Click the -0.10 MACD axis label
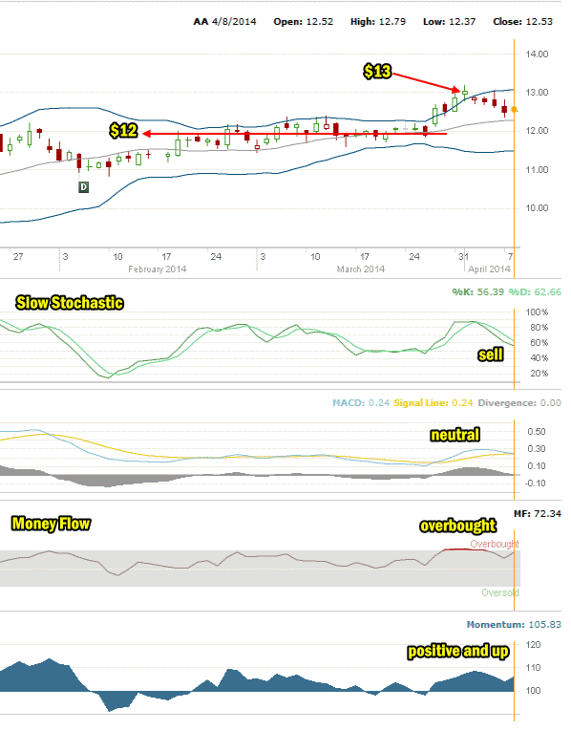This screenshot has height=731, width=571. tap(535, 484)
